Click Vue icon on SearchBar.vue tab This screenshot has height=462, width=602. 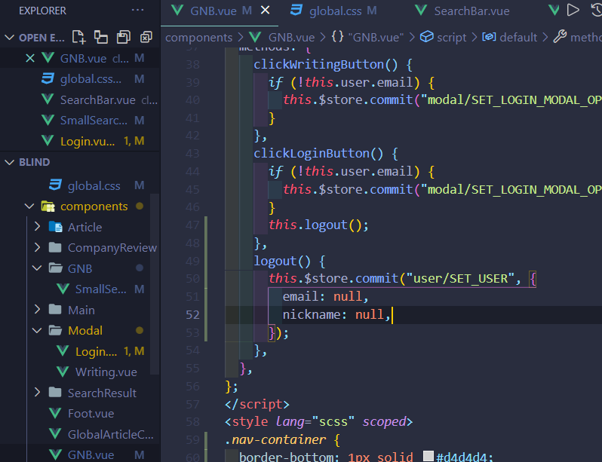[x=421, y=11]
